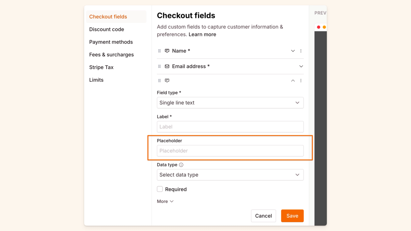
Task: Click into the Placeholder input field
Action: [x=230, y=151]
